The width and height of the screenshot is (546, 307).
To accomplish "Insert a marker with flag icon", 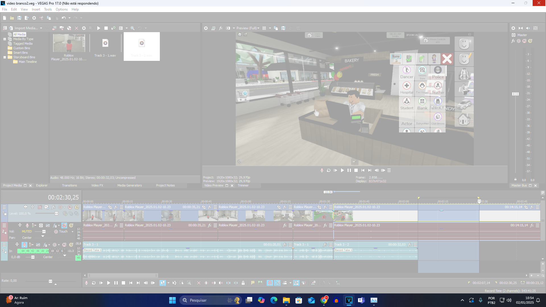I will (x=253, y=283).
